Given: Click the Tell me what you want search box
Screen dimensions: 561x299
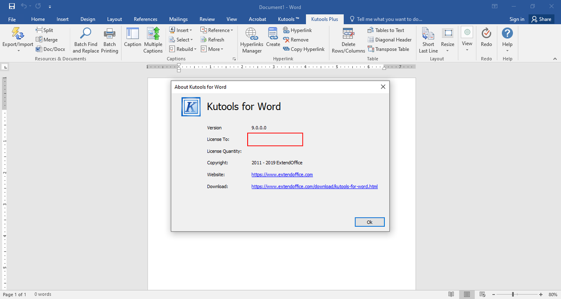Looking at the screenshot, I should pyautogui.click(x=386, y=19).
